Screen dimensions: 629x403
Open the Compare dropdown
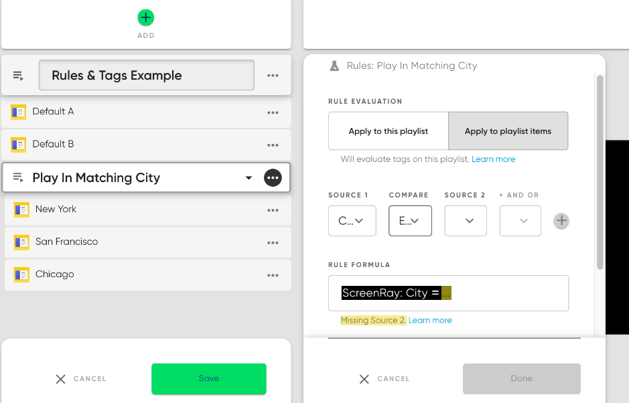click(x=410, y=221)
